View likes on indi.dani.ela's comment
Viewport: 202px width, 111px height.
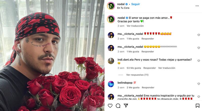(134, 68)
